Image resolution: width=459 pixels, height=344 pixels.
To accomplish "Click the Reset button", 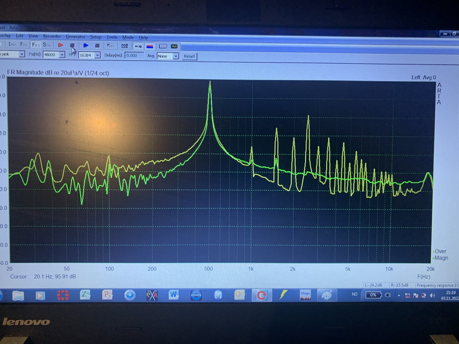I will (189, 56).
